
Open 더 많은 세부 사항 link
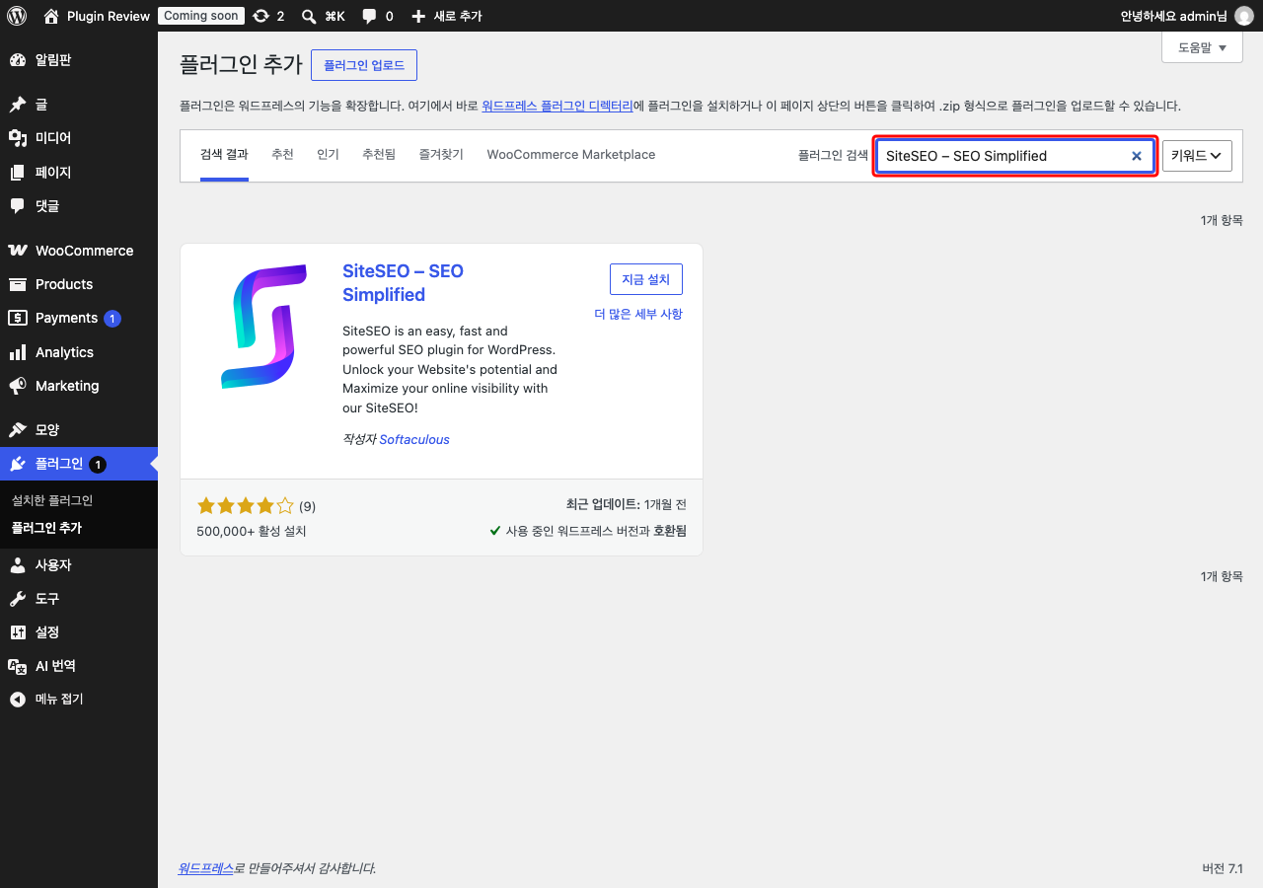[638, 314]
